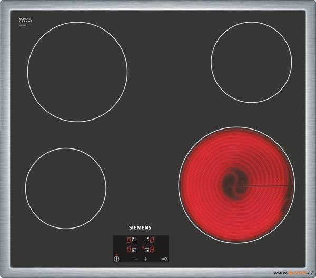Screen dimensions: 316x278
Task: Click the glowing red heated cooking zone
Action: coord(236,184)
